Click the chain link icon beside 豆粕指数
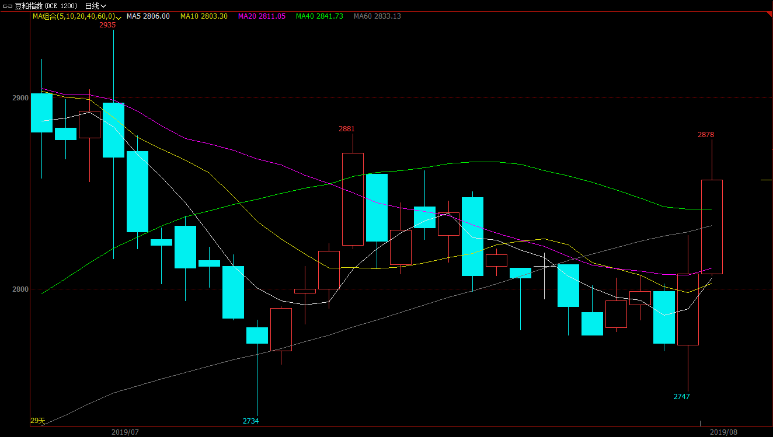Image resolution: width=773 pixels, height=437 pixels. pyautogui.click(x=8, y=6)
